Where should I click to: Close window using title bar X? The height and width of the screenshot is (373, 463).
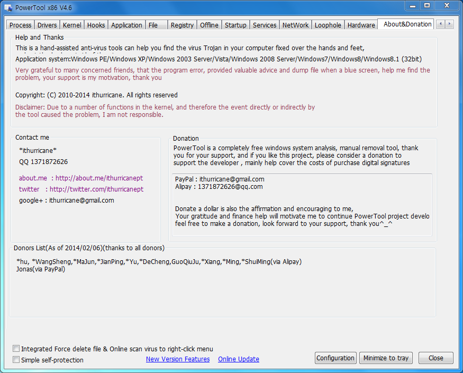coord(447,6)
